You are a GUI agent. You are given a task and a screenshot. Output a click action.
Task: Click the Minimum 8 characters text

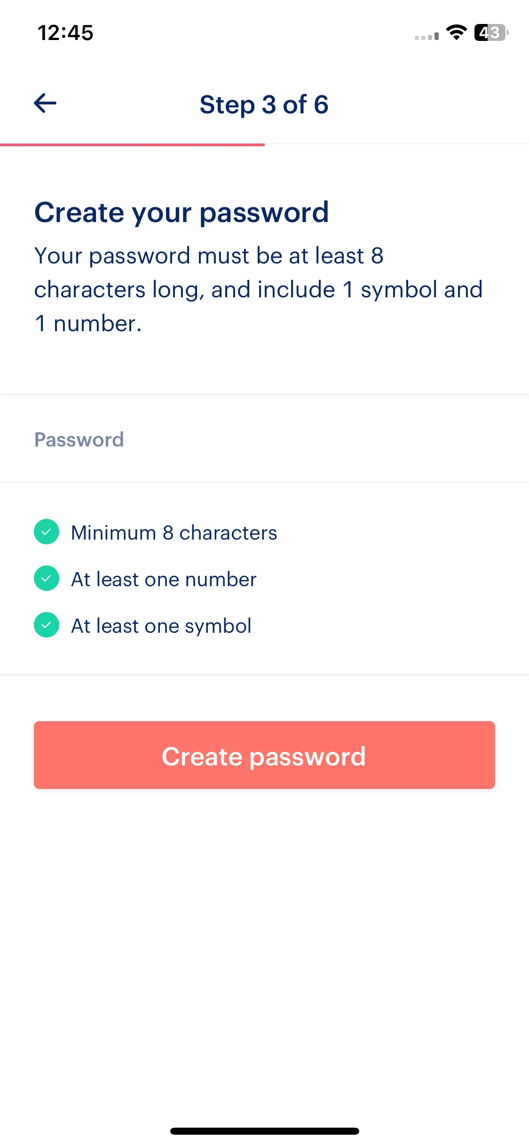pyautogui.click(x=174, y=533)
